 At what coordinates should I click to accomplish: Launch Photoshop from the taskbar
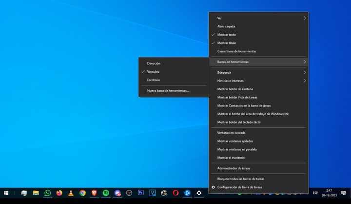click(141, 193)
